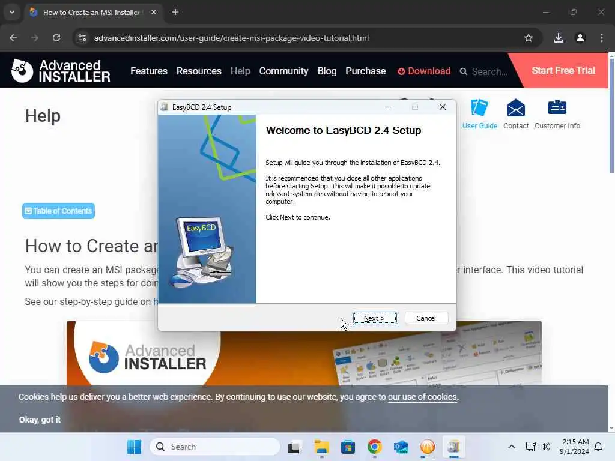Open the User Guide icon
This screenshot has width=615, height=461.
point(479,114)
